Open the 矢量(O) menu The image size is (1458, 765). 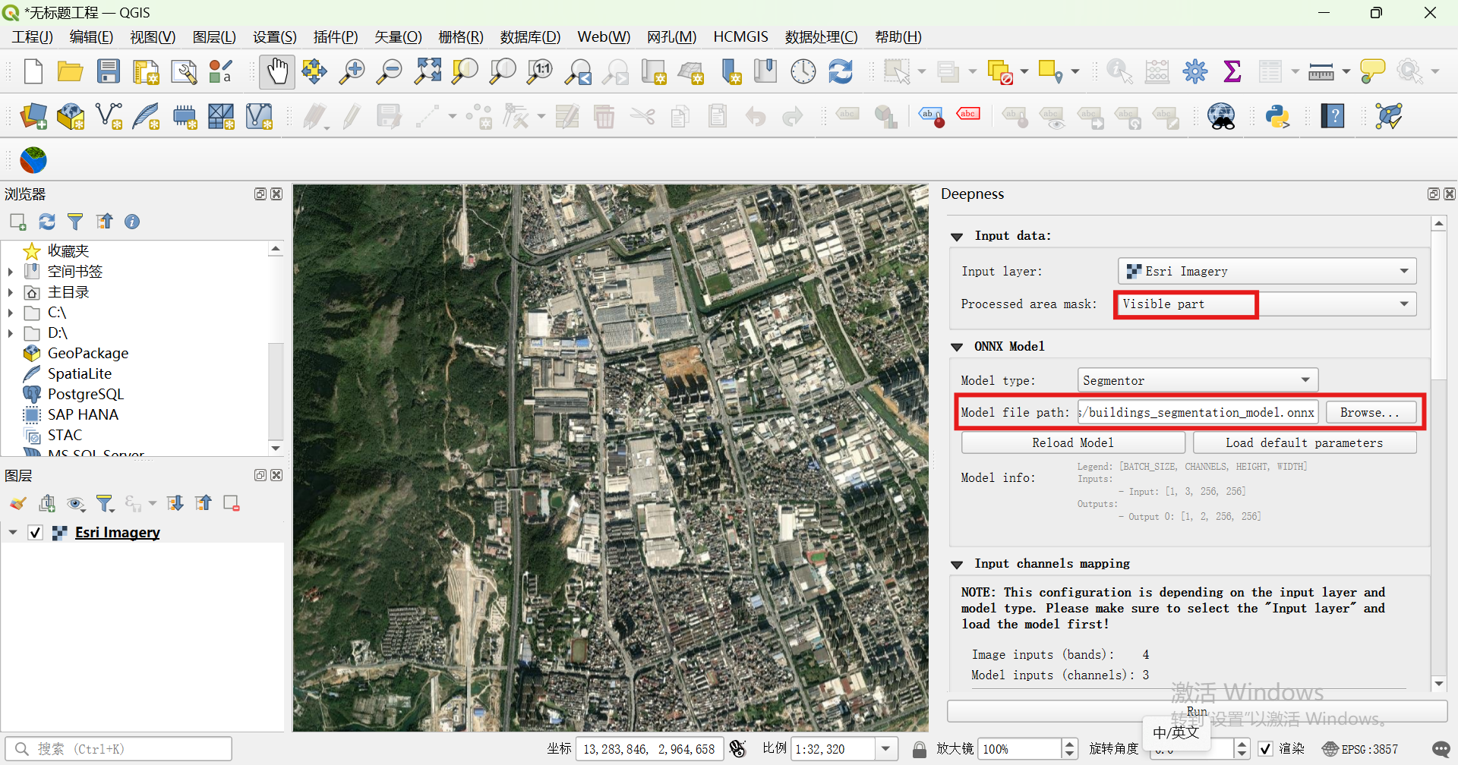397,36
